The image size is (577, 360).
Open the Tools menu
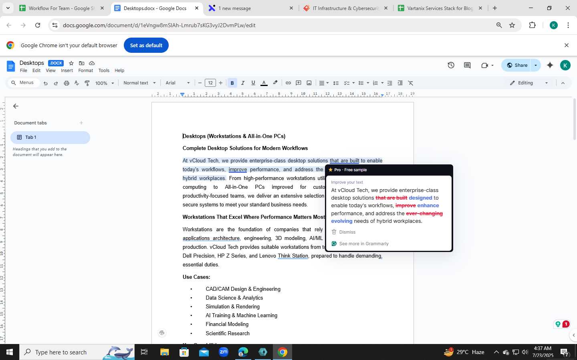tap(104, 70)
